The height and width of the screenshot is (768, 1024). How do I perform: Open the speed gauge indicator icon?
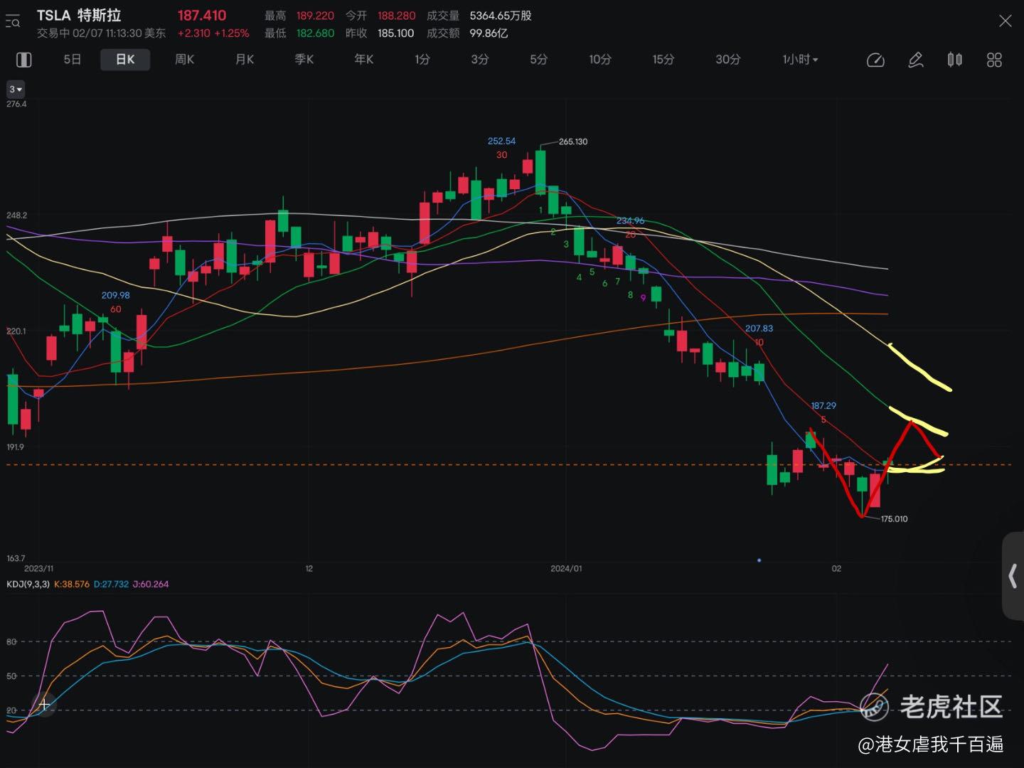coord(875,60)
